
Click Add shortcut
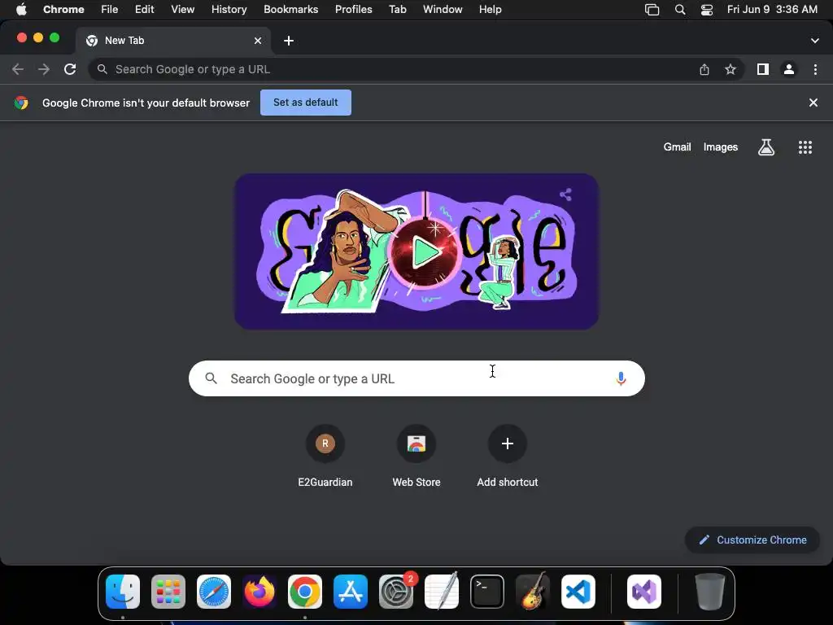(x=508, y=456)
